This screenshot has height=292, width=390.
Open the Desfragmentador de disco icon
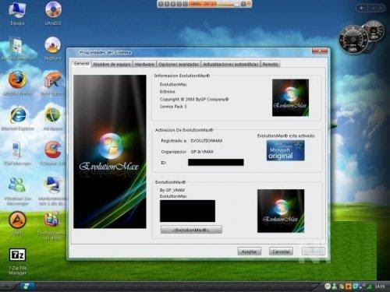tap(51, 226)
